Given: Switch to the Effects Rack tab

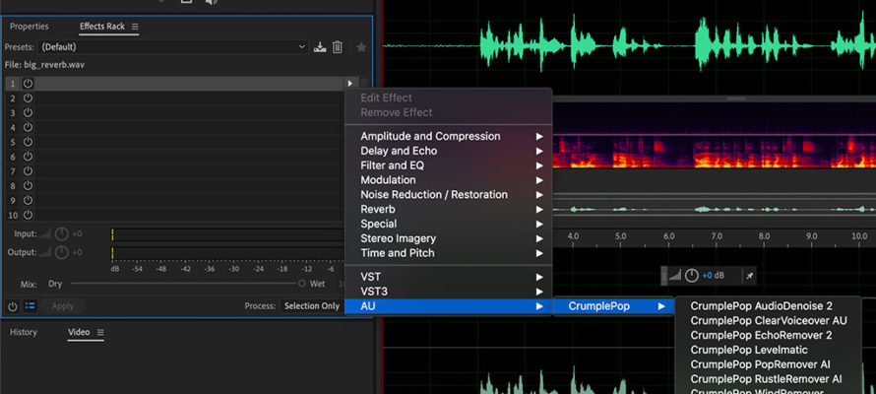Looking at the screenshot, I should [102, 27].
